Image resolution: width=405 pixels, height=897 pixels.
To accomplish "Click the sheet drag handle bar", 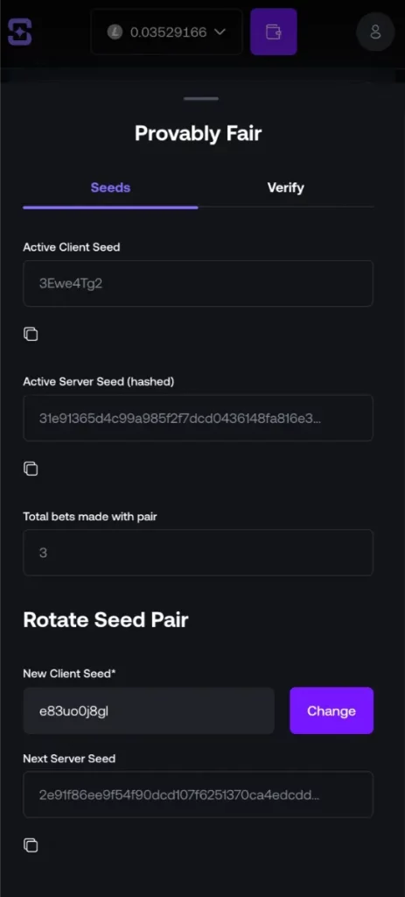I will coord(201,99).
